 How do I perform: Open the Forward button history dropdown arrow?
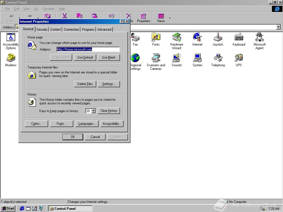coord(38,18)
